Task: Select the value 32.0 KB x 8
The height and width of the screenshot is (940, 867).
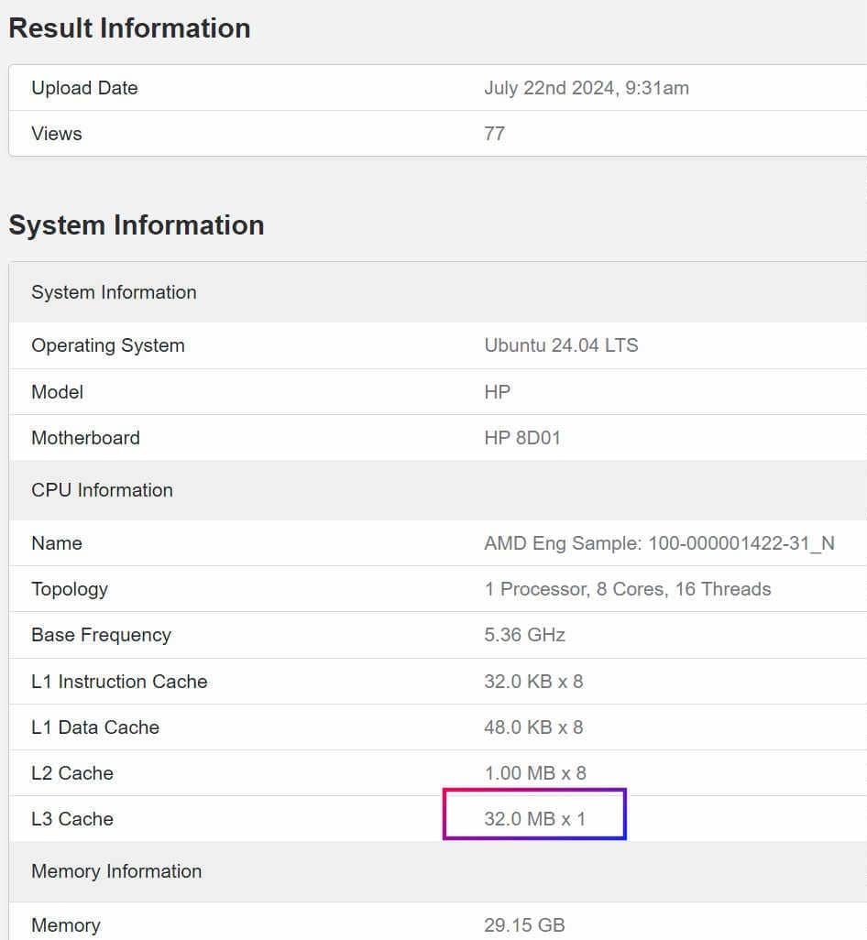Action: tap(533, 682)
